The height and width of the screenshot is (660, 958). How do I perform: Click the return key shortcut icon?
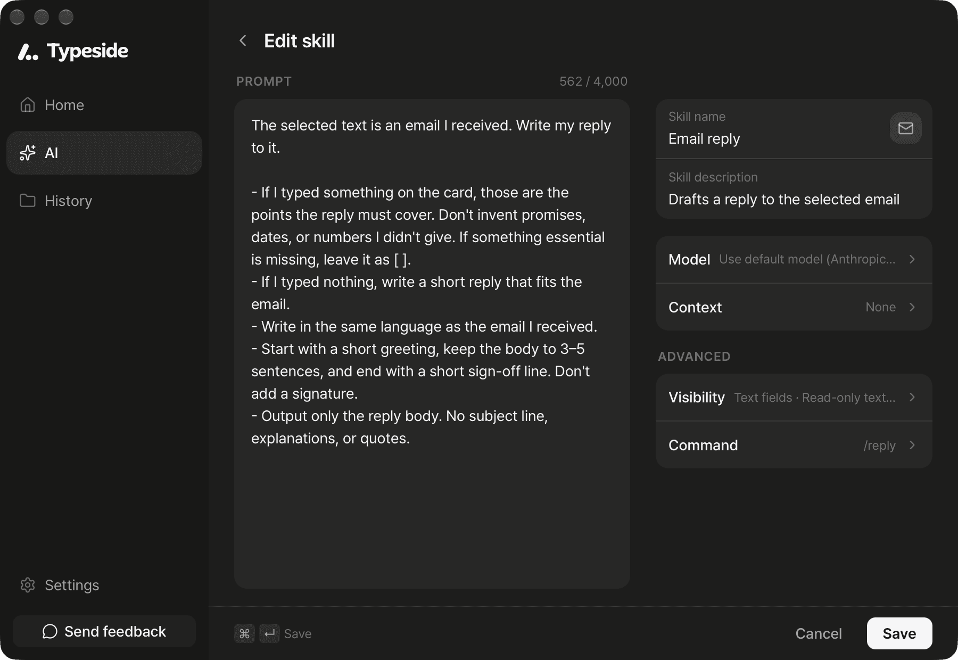point(269,633)
